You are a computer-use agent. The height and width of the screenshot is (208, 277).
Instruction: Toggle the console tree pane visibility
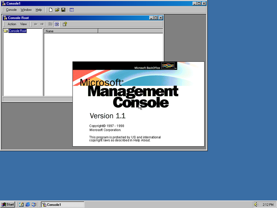[57, 24]
